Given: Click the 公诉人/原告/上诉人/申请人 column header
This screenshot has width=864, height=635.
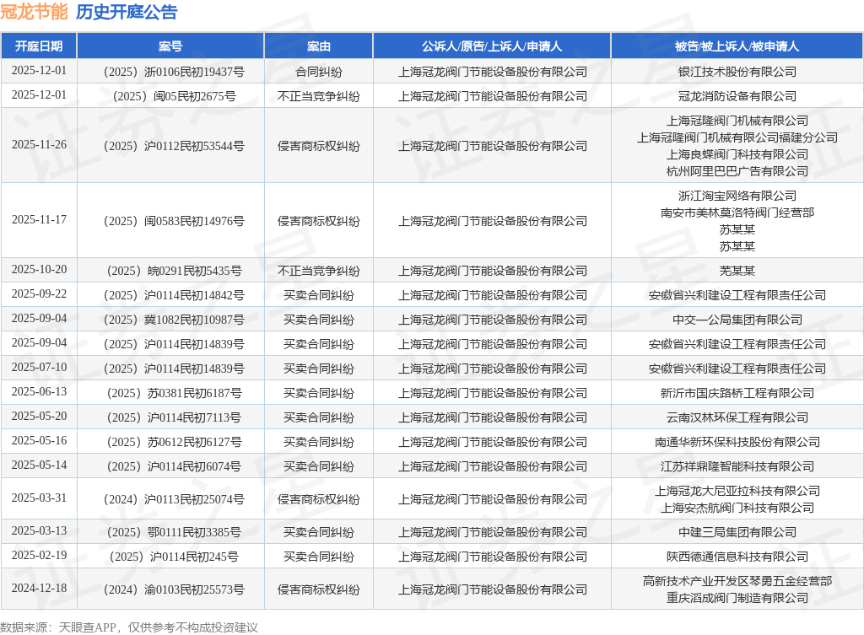Looking at the screenshot, I should point(492,46).
